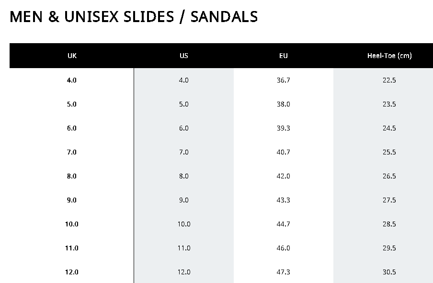Click the EU column header
Screen dimensions: 433x283
[284, 56]
